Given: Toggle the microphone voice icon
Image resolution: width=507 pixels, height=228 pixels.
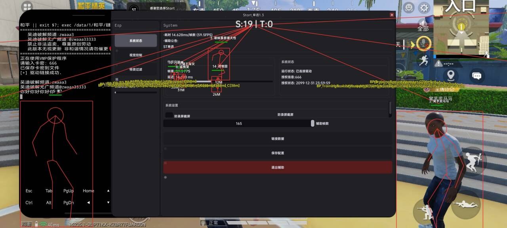Looking at the screenshot, I should [x=424, y=43].
